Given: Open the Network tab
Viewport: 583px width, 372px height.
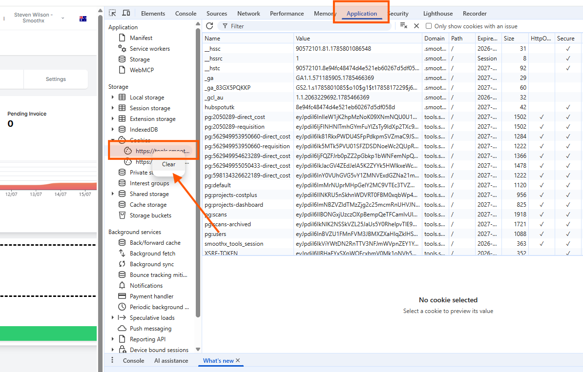Looking at the screenshot, I should click(249, 13).
